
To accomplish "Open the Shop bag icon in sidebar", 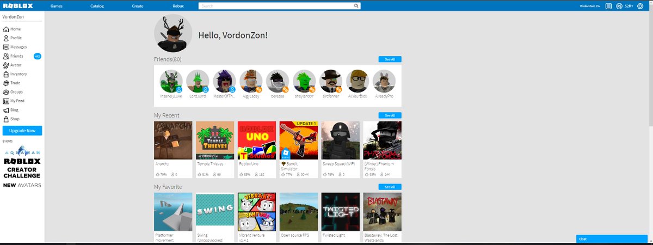I will pos(6,119).
